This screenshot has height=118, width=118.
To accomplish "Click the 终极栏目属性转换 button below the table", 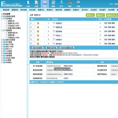I will tap(67, 48).
